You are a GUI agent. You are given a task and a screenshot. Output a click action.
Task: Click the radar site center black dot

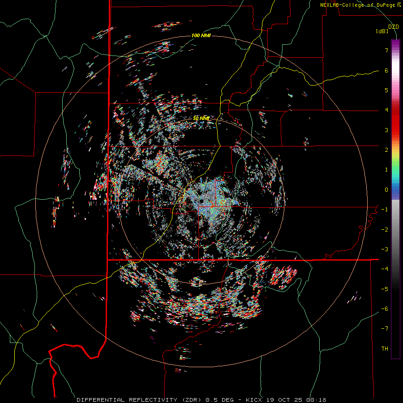coord(201,201)
